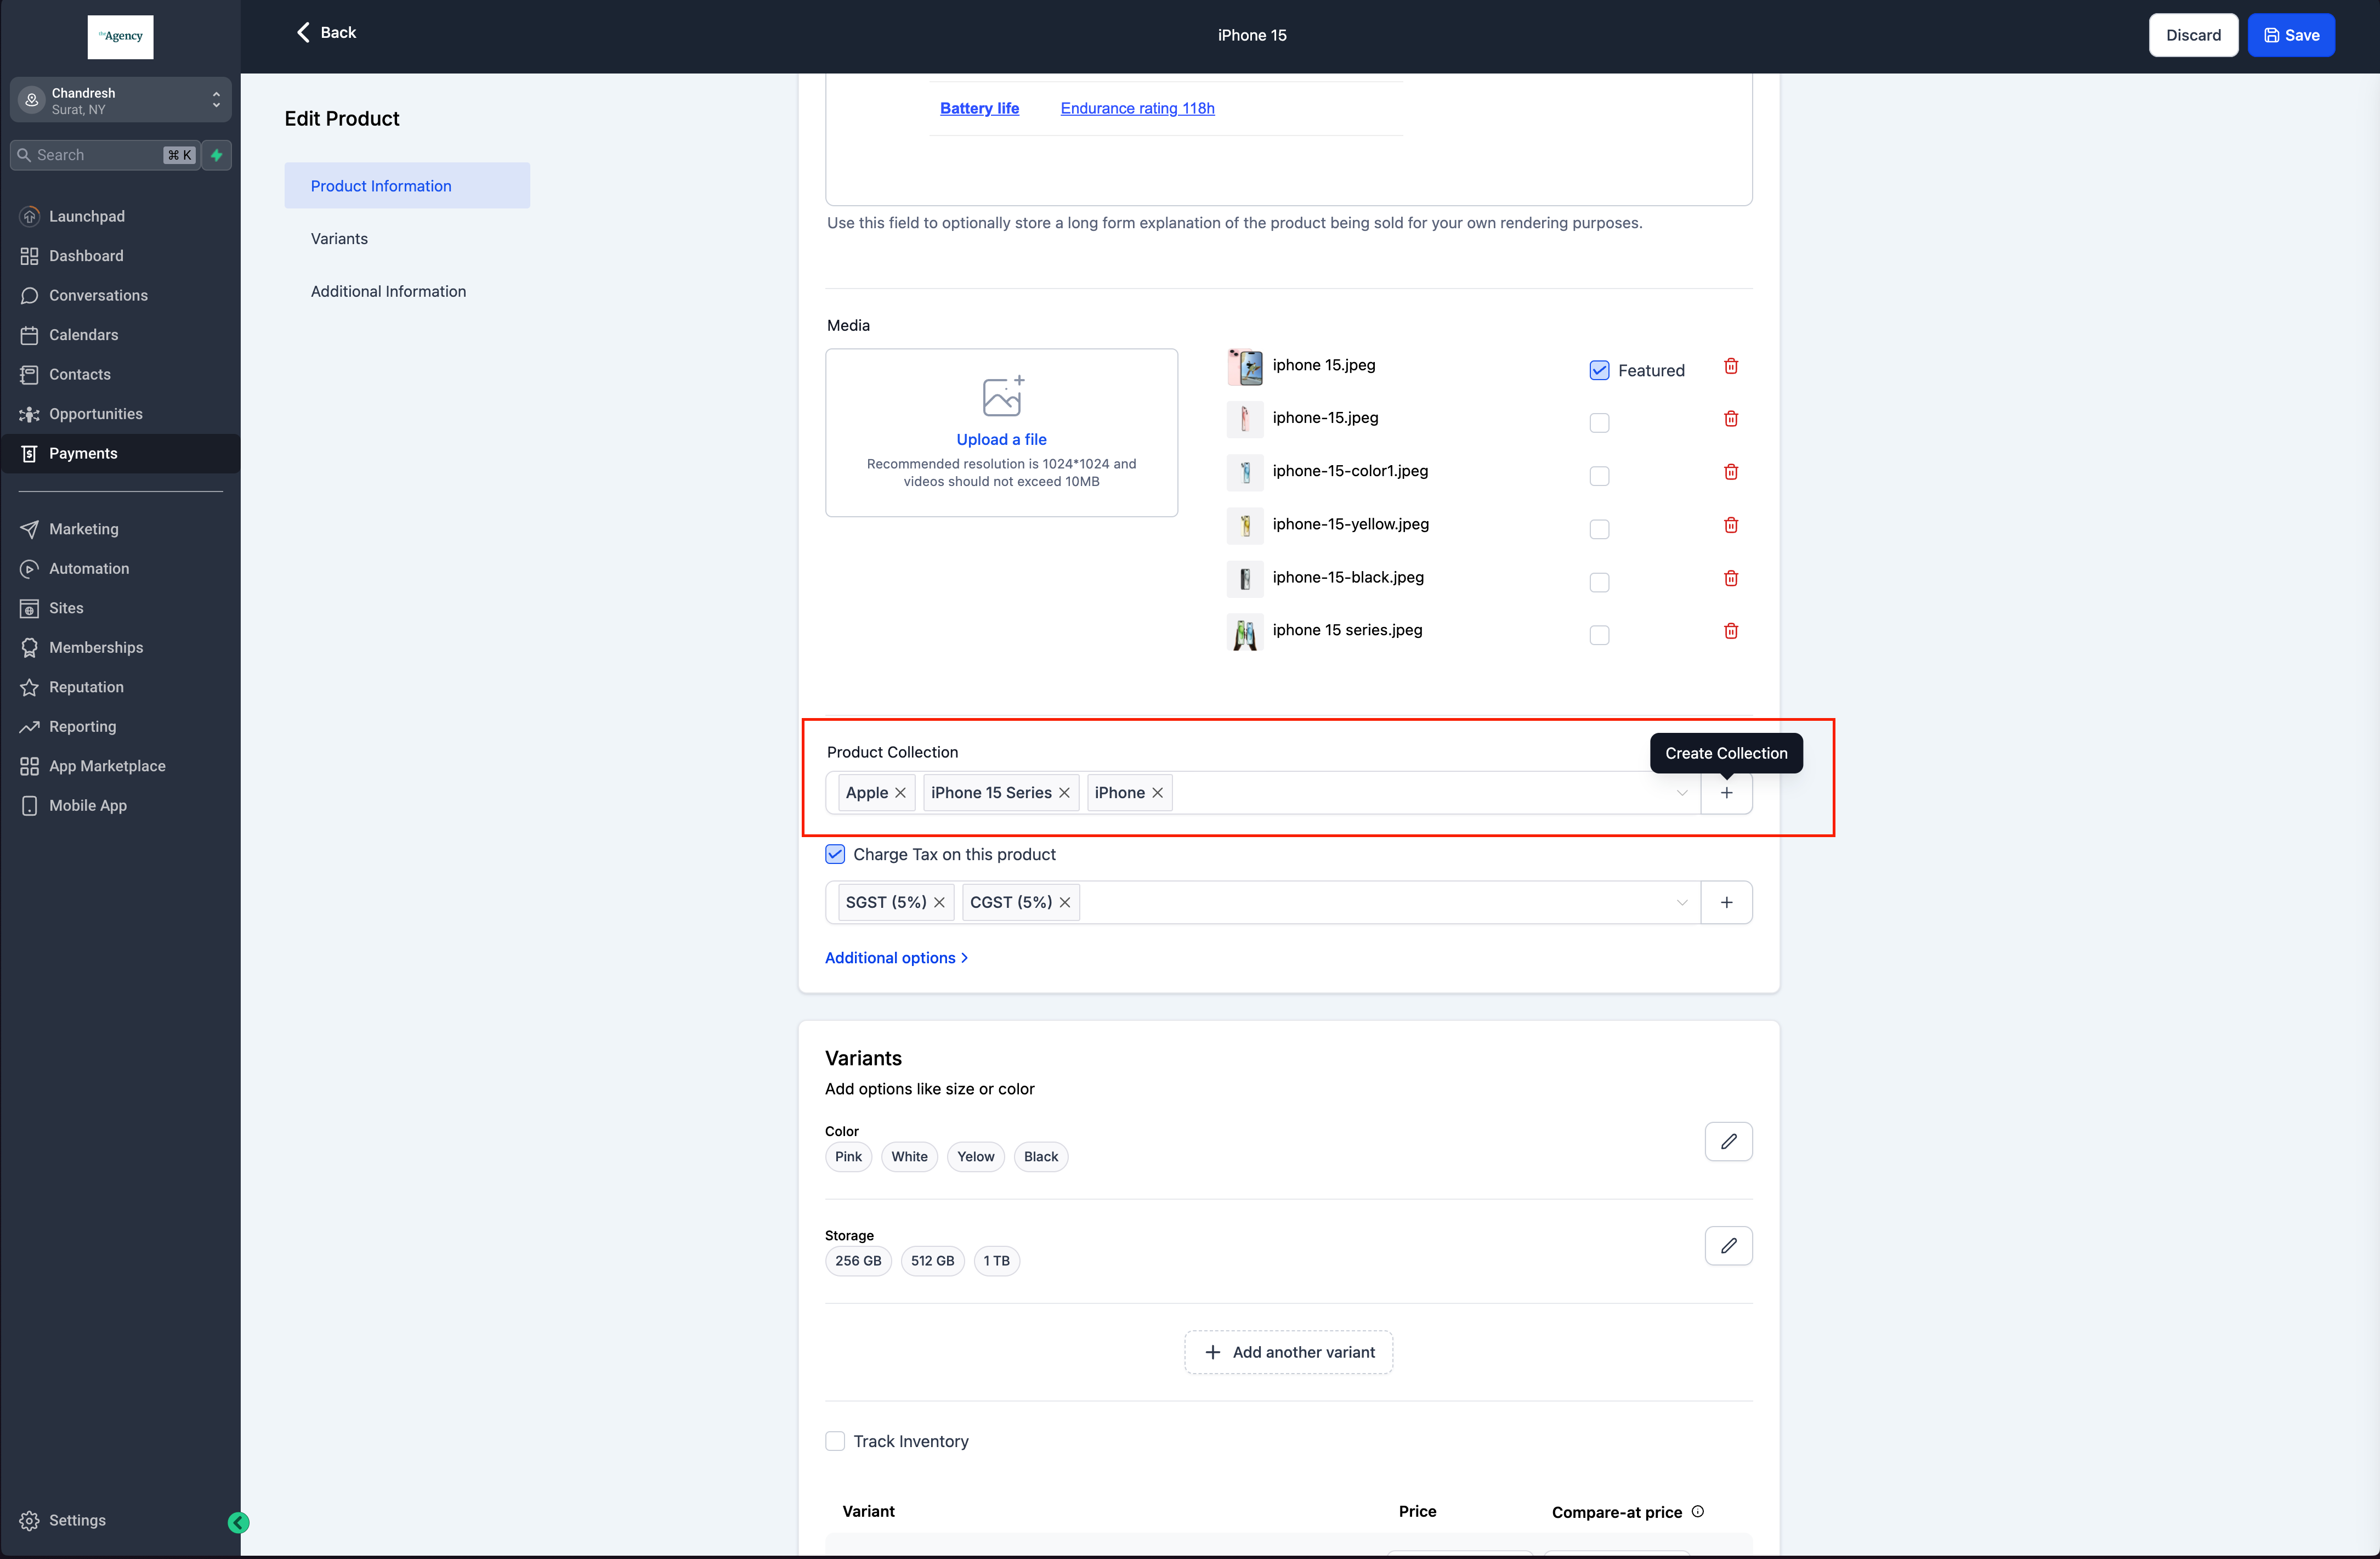2380x1559 pixels.
Task: Click the Compare-at price info icon
Action: pyautogui.click(x=1697, y=1511)
